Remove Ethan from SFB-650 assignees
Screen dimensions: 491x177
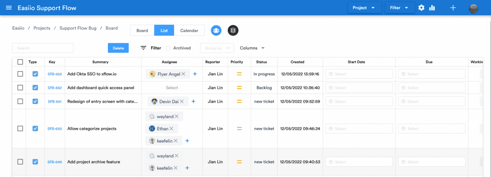pos(171,128)
